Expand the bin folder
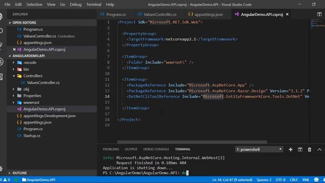The height and width of the screenshot is (183, 325). point(52,69)
